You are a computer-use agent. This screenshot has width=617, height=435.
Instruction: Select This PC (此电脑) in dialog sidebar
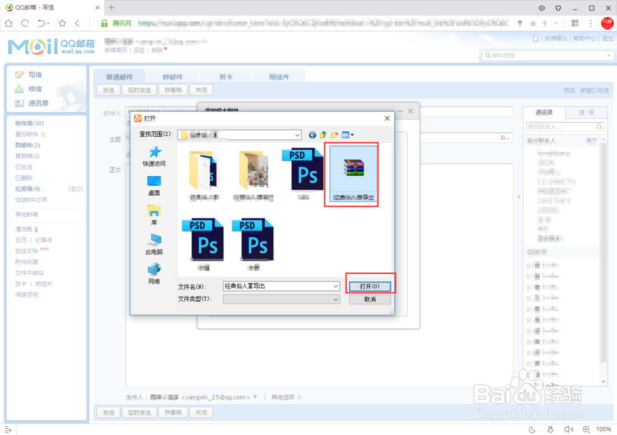coord(154,245)
